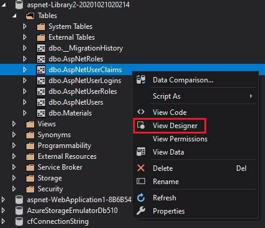Expand the aspnet-WebApplication1 database

[3, 200]
